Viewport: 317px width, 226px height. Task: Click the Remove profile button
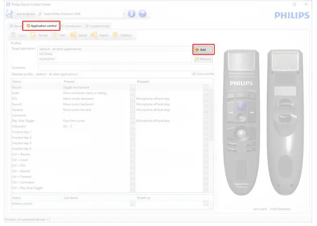click(x=203, y=59)
